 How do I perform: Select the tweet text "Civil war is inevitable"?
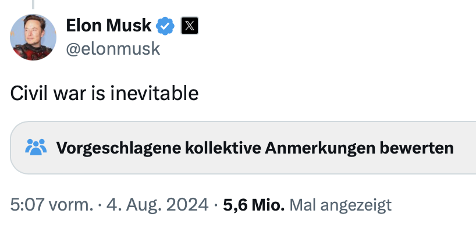(x=105, y=93)
